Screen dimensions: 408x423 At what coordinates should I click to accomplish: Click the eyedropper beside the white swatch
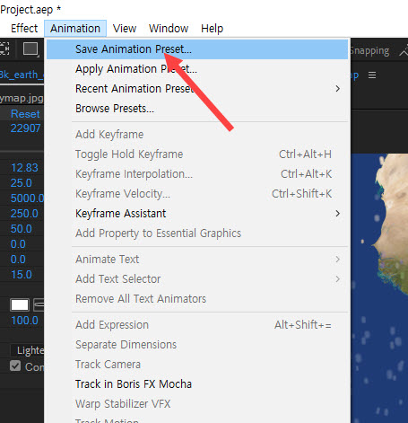(x=39, y=305)
